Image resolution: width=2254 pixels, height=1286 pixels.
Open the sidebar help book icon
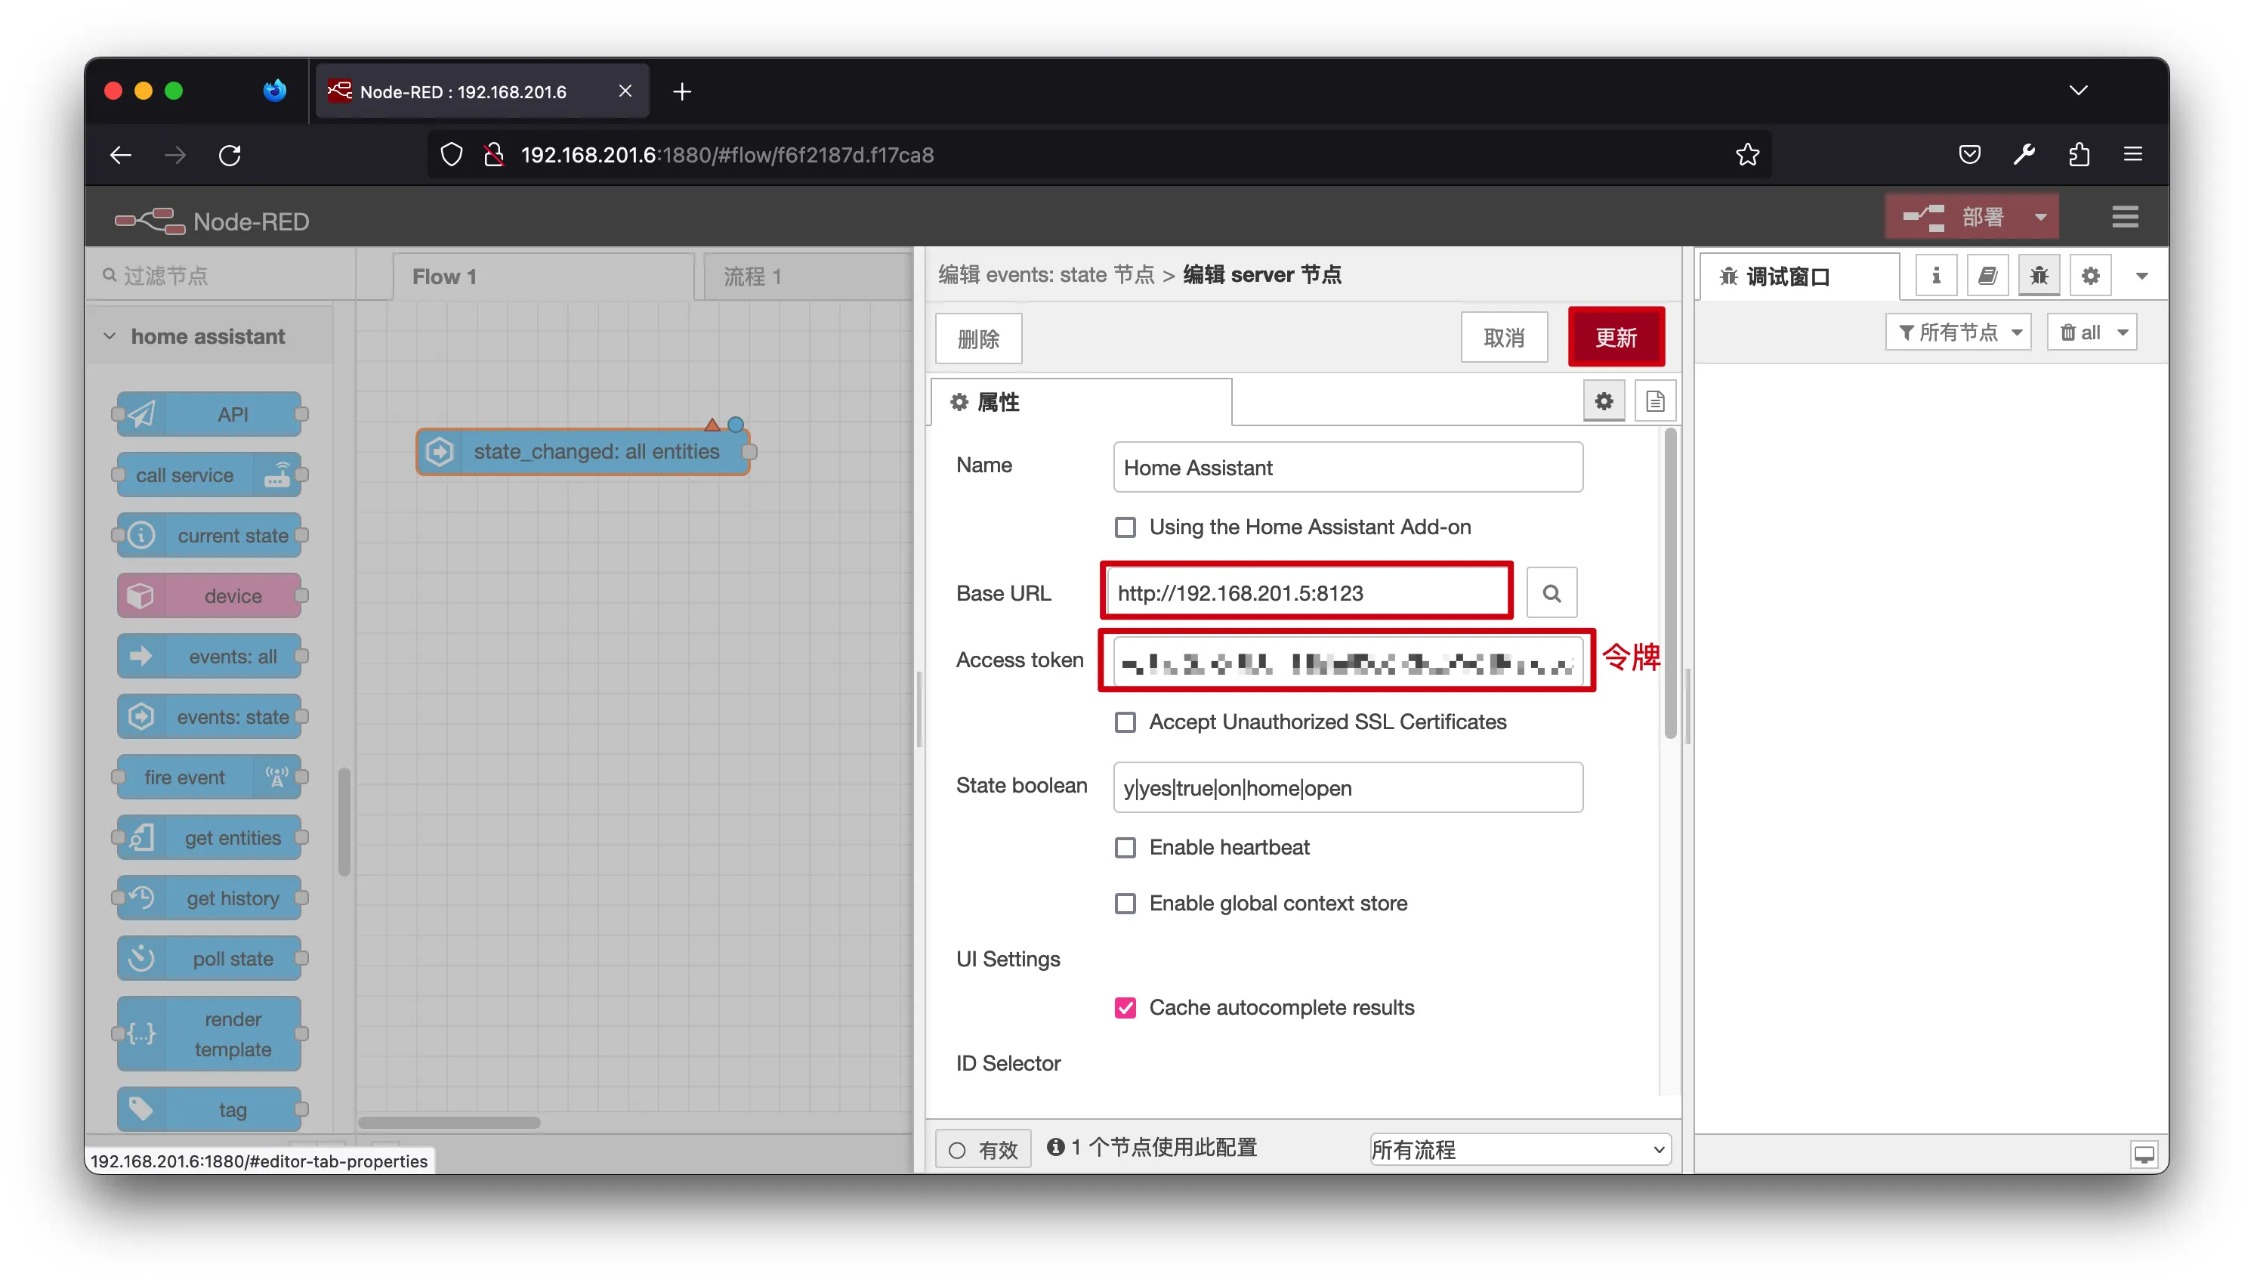(x=1987, y=277)
